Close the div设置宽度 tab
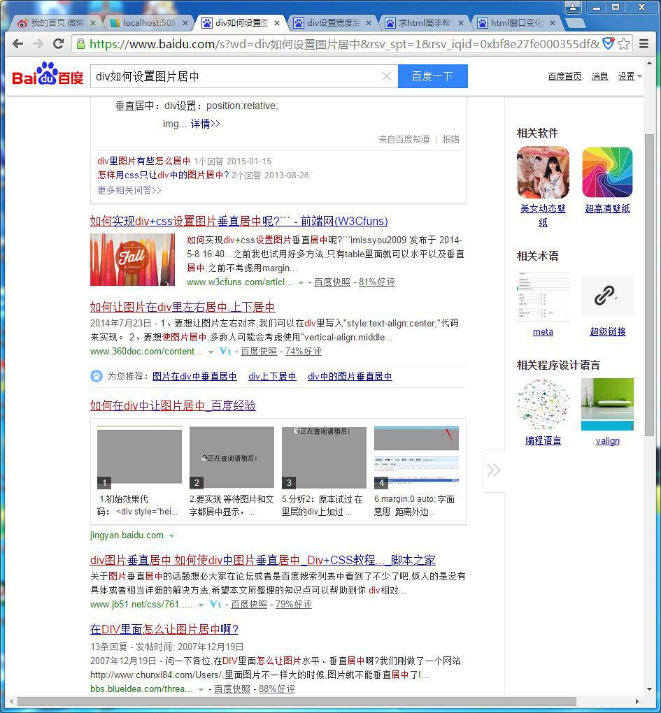661x713 pixels. 369,23
